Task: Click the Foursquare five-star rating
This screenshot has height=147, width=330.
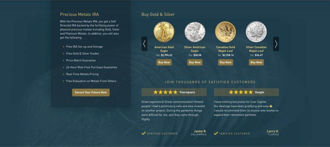Action: pos(165,92)
